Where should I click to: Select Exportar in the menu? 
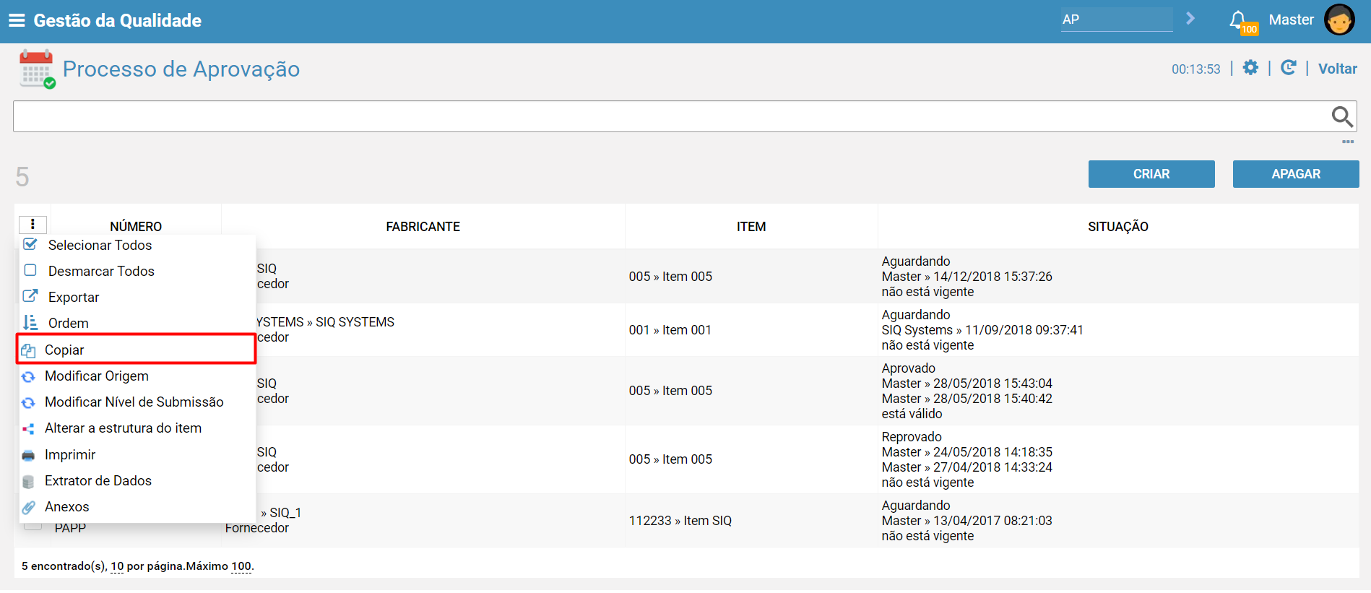coord(74,297)
